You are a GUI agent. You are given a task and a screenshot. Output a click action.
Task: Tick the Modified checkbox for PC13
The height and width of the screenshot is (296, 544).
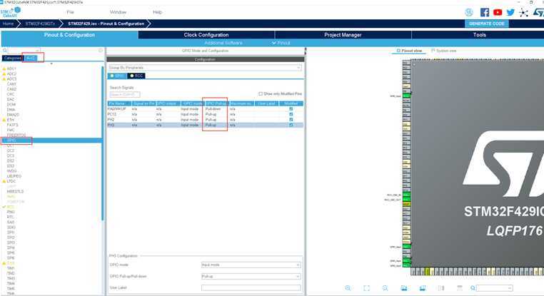tap(291, 114)
